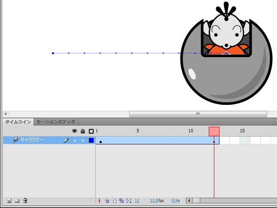
Task: Click the Center Frame icon
Action: point(100,201)
